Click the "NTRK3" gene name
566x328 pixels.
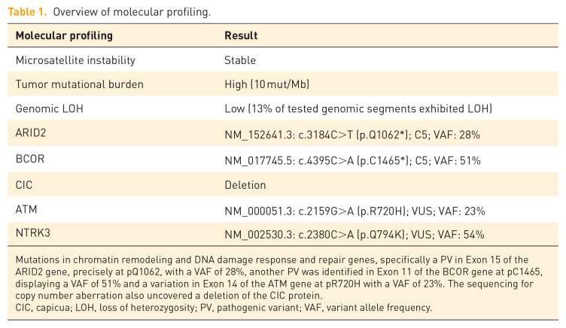(x=32, y=234)
